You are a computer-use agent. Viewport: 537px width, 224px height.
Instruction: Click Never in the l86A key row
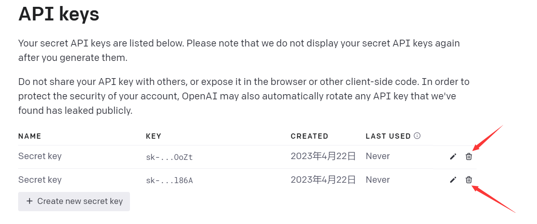point(378,180)
